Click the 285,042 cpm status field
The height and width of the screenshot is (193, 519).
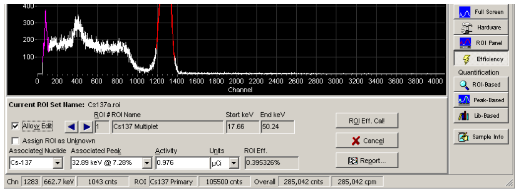tap(357, 182)
